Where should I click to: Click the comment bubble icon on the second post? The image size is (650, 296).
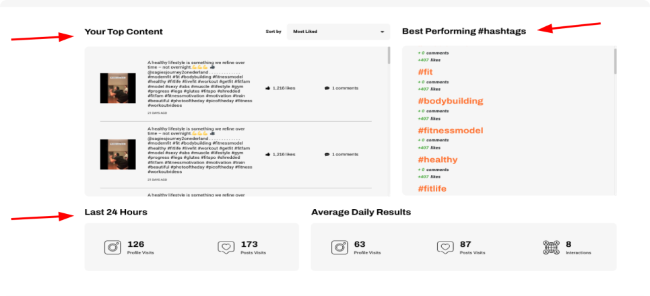[327, 154]
